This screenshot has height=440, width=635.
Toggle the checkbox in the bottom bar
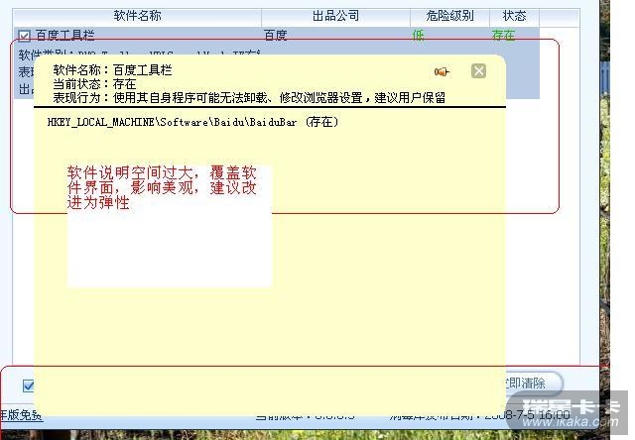tap(28, 385)
